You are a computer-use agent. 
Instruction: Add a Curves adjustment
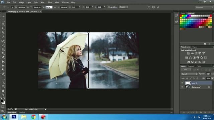tap(196, 53)
